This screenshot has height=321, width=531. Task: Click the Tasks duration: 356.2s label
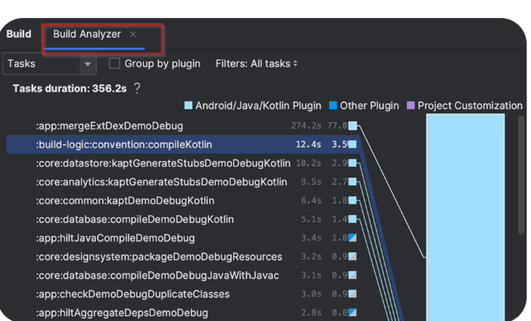click(70, 89)
